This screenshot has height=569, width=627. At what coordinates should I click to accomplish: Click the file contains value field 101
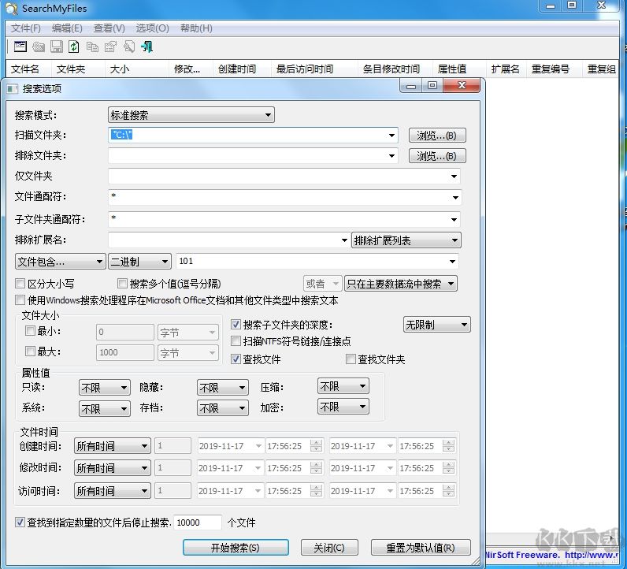click(317, 262)
